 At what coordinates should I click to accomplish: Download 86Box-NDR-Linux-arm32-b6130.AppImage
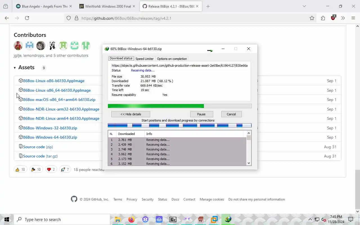pos(61,109)
